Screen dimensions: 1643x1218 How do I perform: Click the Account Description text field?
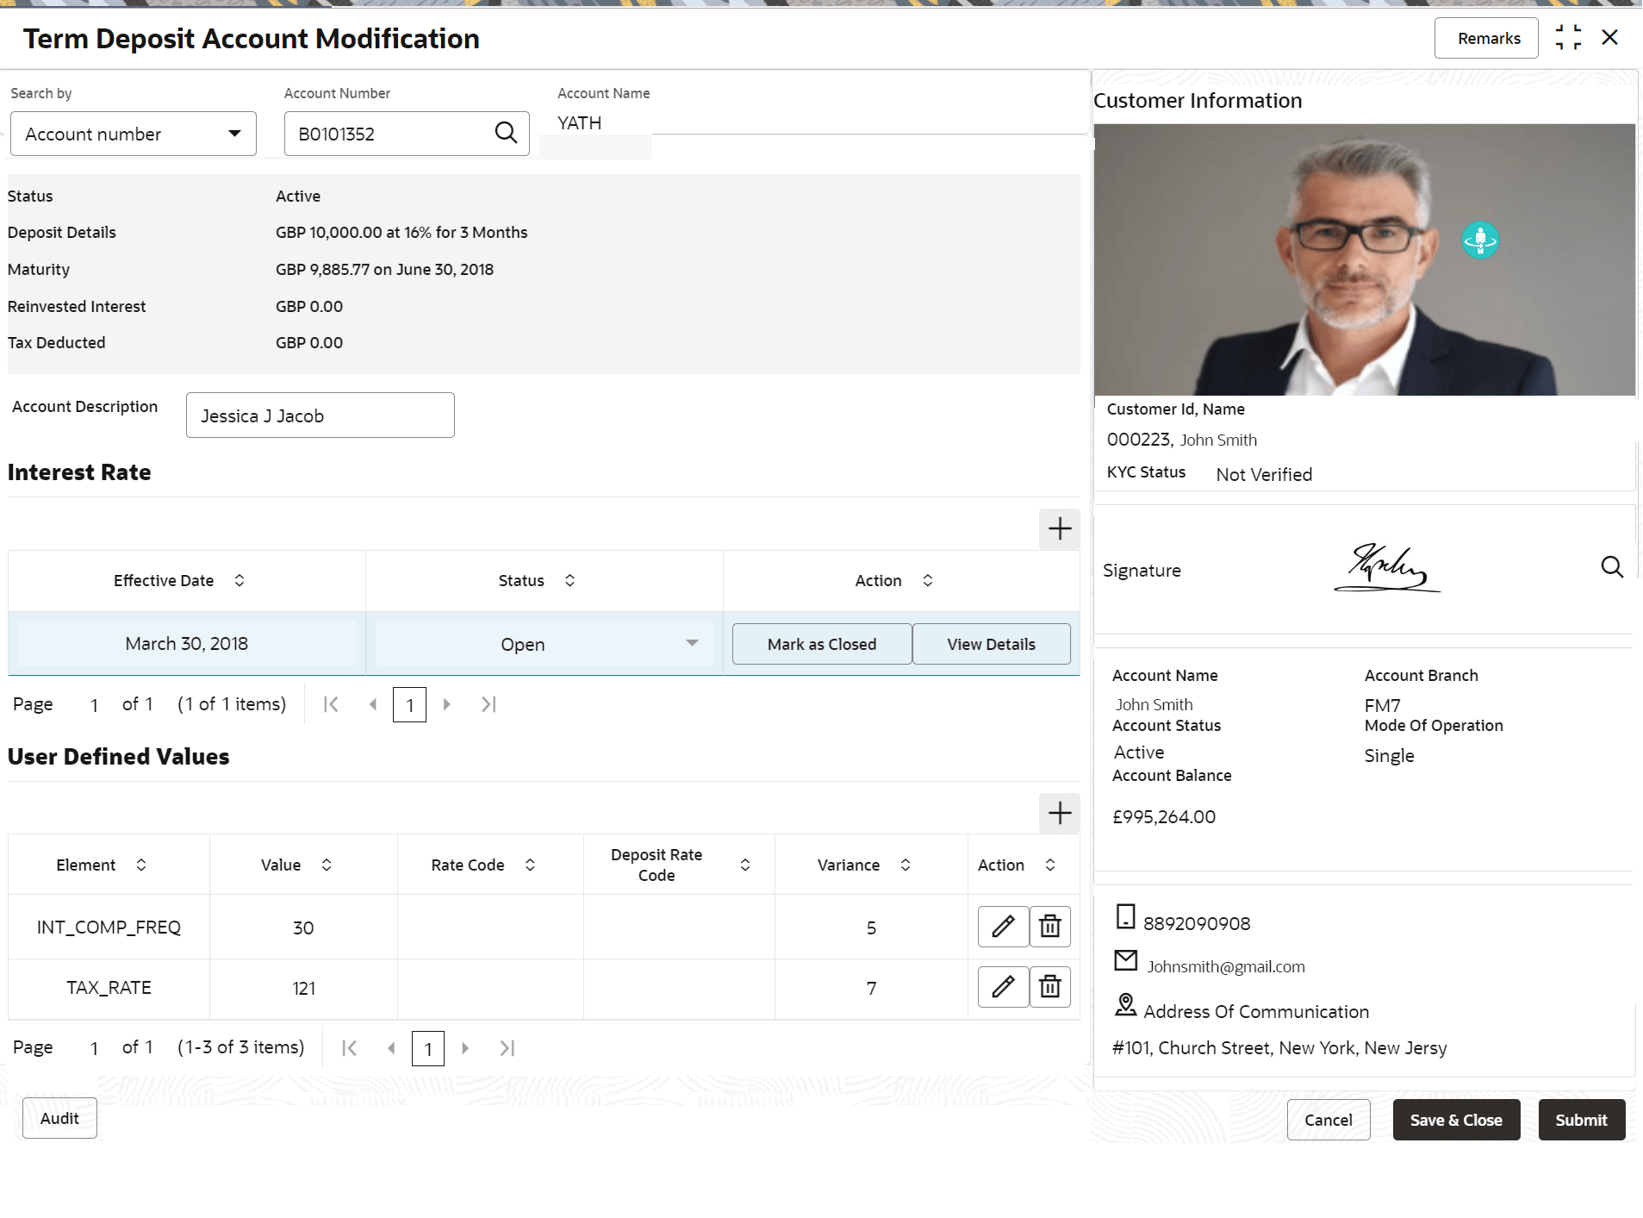click(x=320, y=415)
